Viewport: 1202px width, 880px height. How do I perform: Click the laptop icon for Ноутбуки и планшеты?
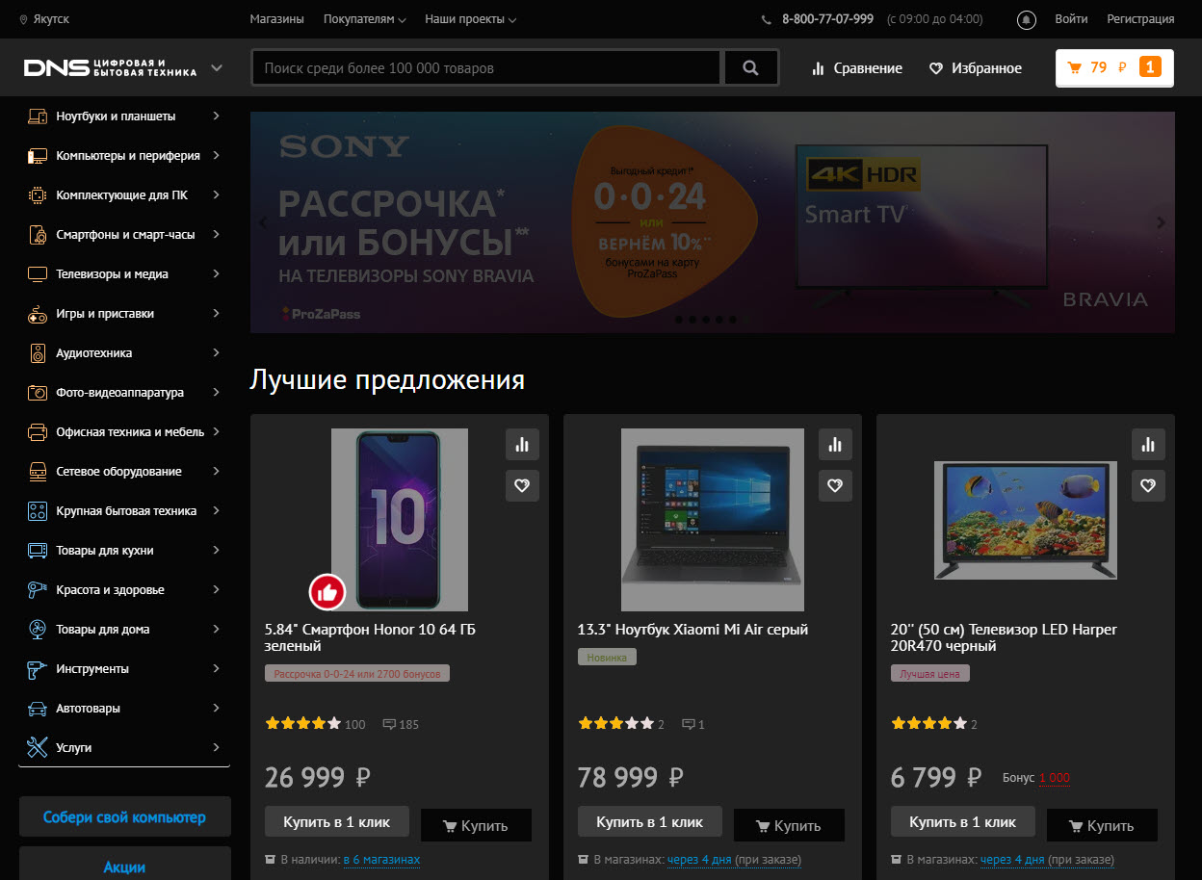(38, 116)
